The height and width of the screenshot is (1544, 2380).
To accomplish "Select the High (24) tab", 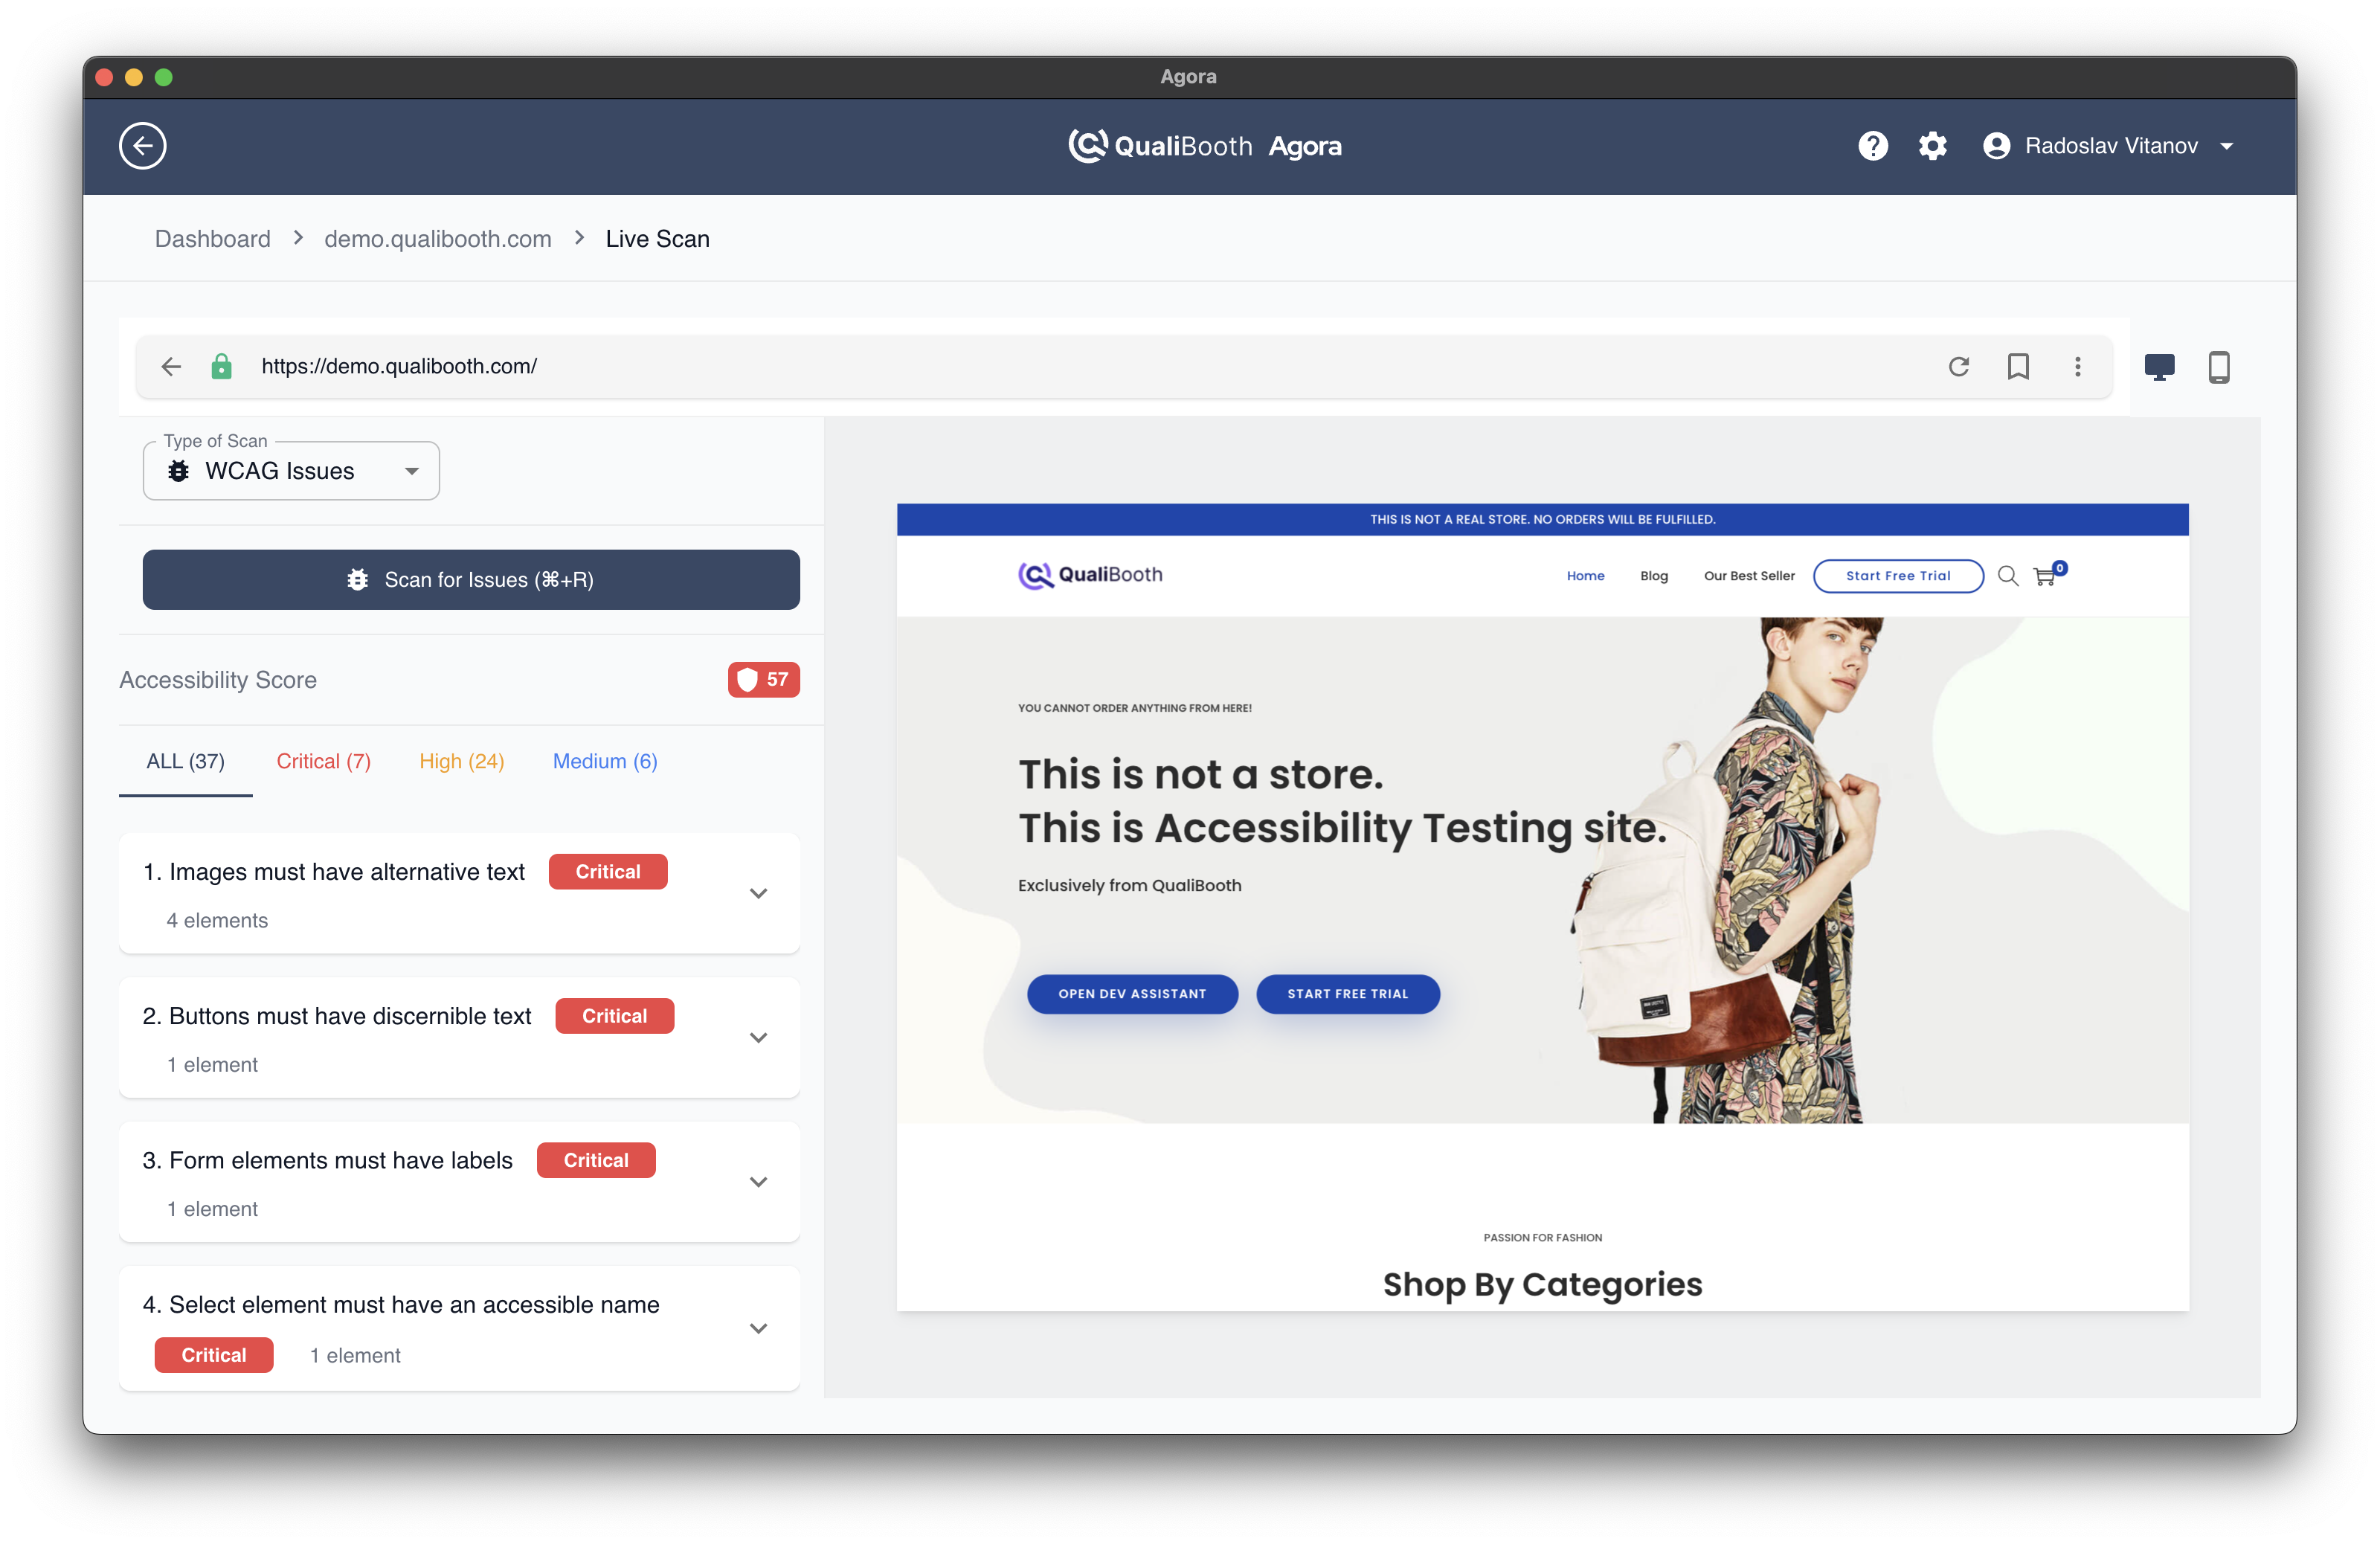I will coord(461,761).
